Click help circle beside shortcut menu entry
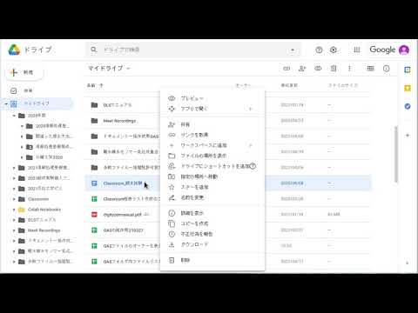The image size is (418, 313). coord(253,166)
